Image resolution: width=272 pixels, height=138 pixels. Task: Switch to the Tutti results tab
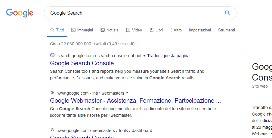[57, 30]
